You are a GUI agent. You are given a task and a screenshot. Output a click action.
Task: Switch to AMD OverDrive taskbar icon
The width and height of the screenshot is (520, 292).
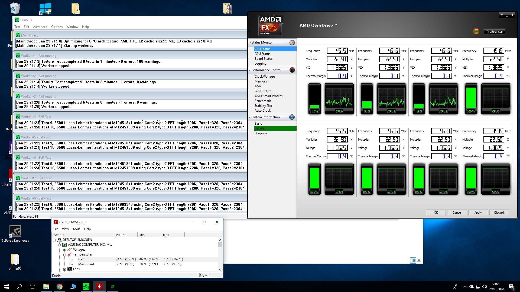(x=113, y=287)
